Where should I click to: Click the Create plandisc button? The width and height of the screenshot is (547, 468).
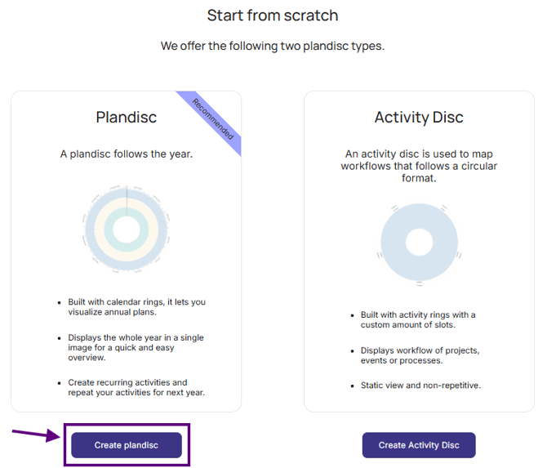click(x=127, y=445)
